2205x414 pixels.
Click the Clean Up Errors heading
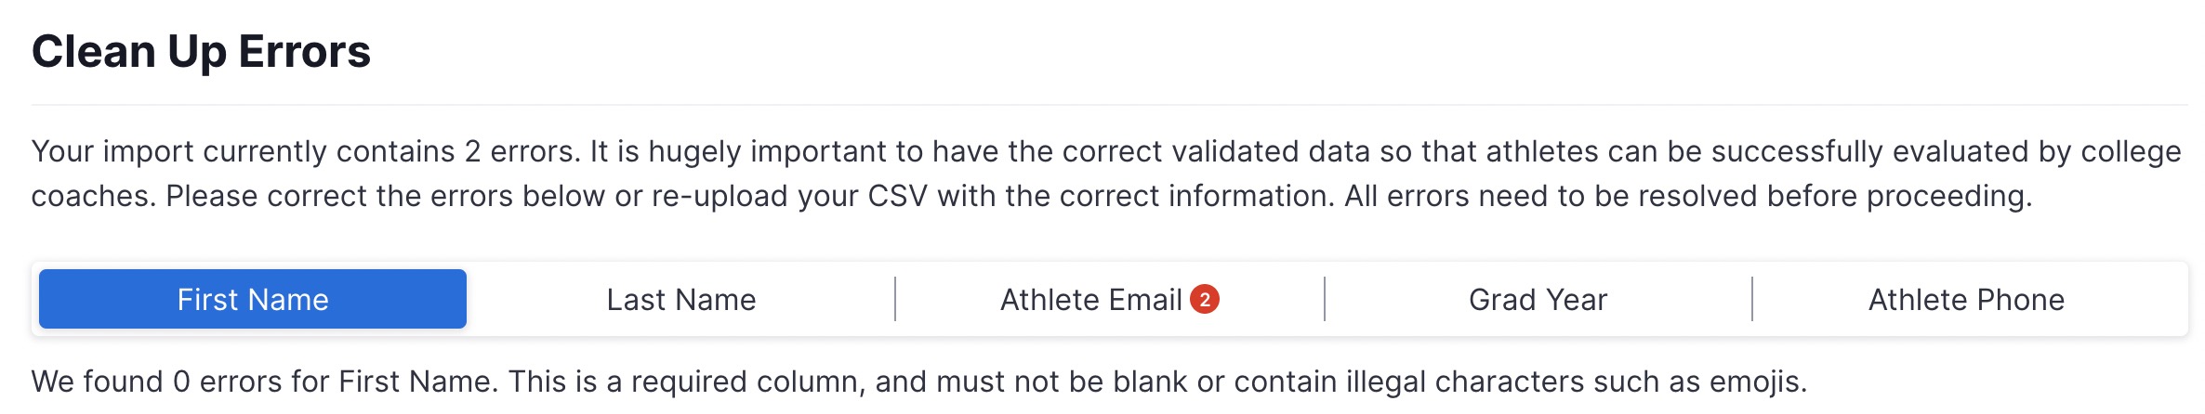tap(201, 52)
